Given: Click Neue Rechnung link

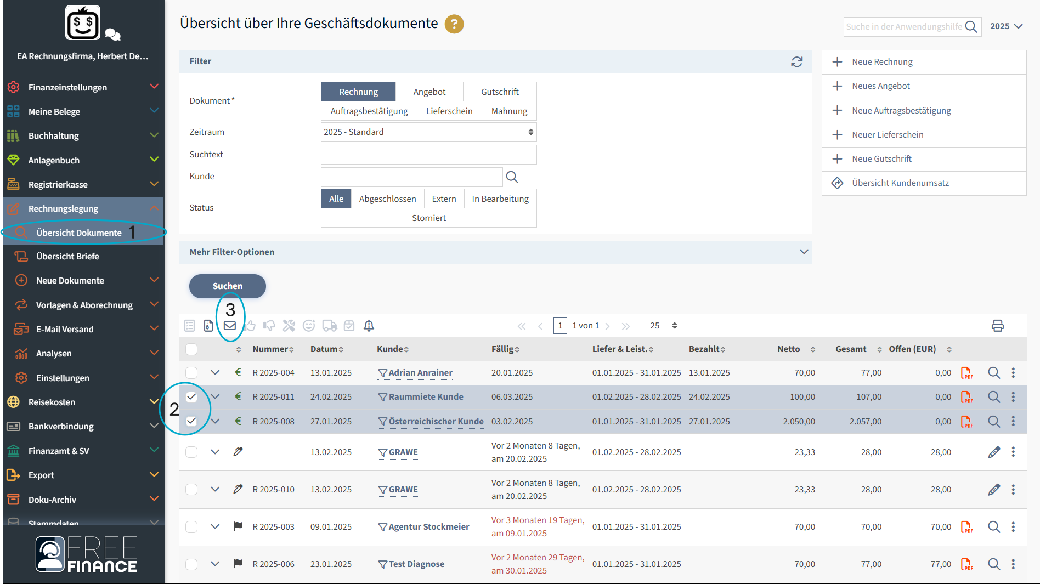Looking at the screenshot, I should tap(882, 62).
